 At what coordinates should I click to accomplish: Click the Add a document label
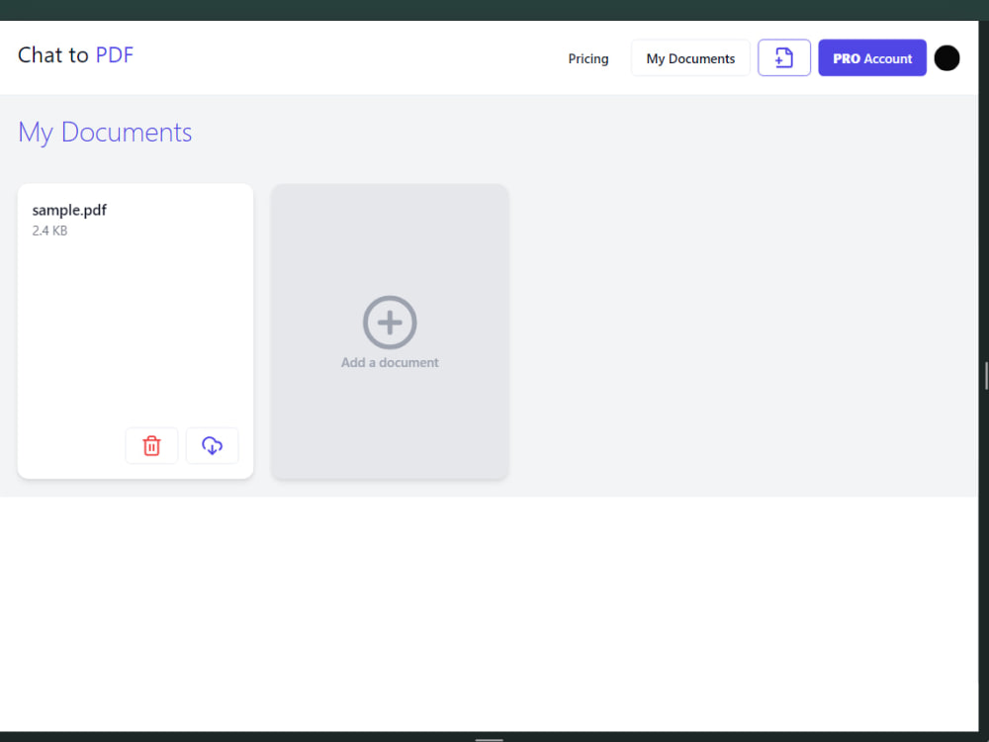(390, 363)
